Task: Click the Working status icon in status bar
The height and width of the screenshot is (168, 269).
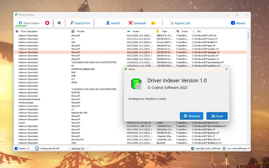Action: click(37, 148)
